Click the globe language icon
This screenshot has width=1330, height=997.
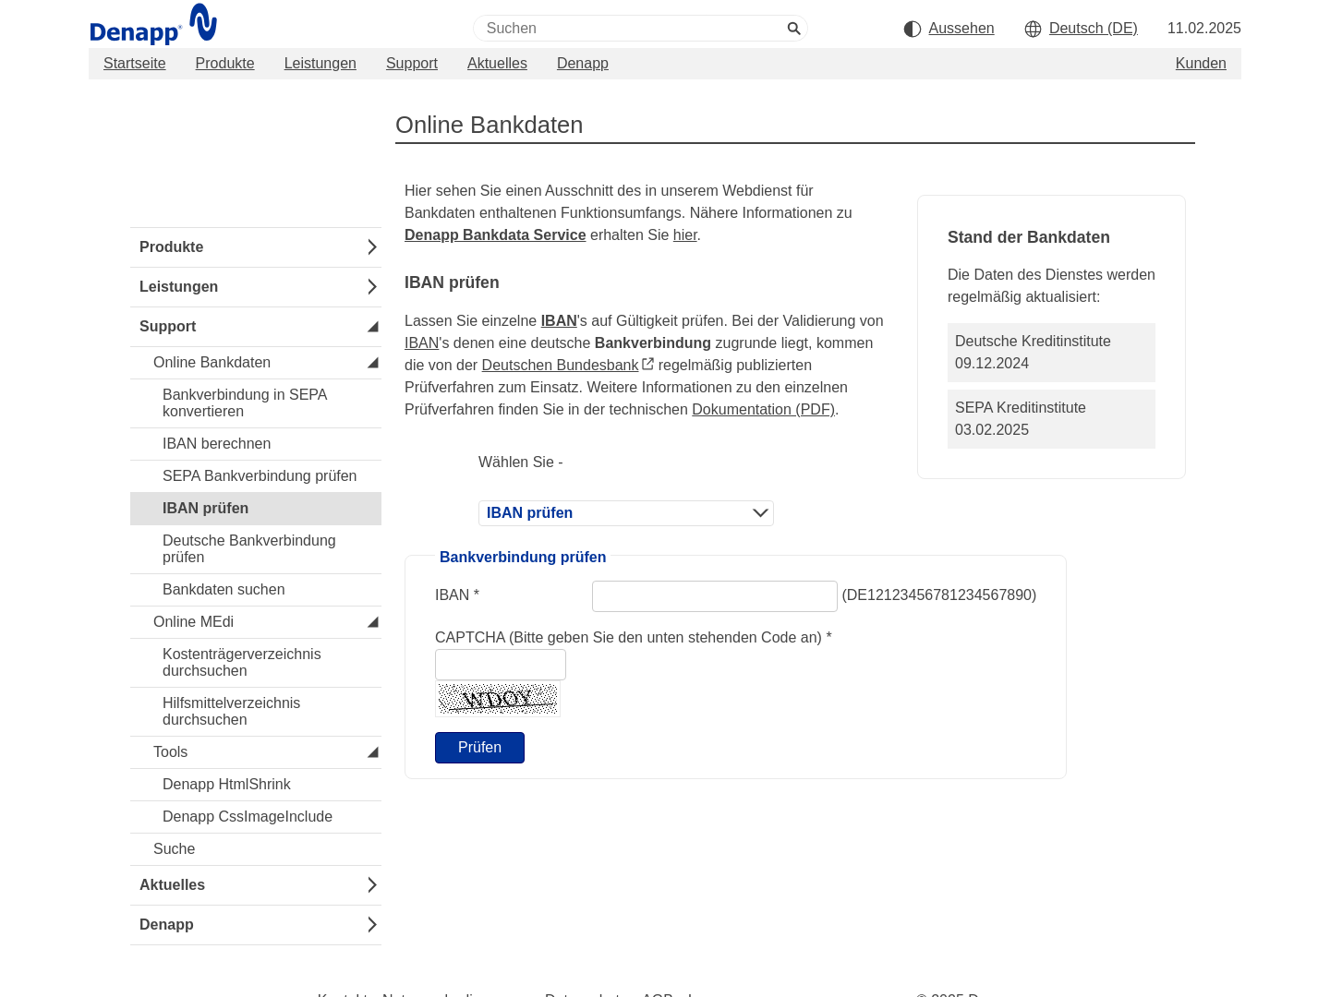coord(1033,29)
